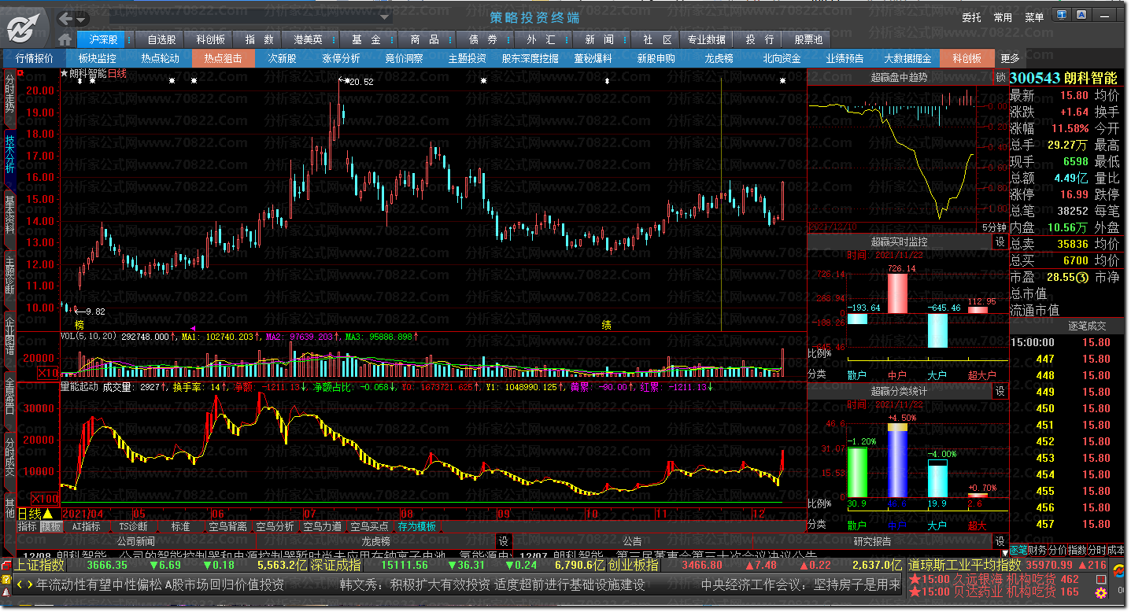Select 空鸟背离 indicator template
Screen dimensions: 1131x612
(x=227, y=526)
